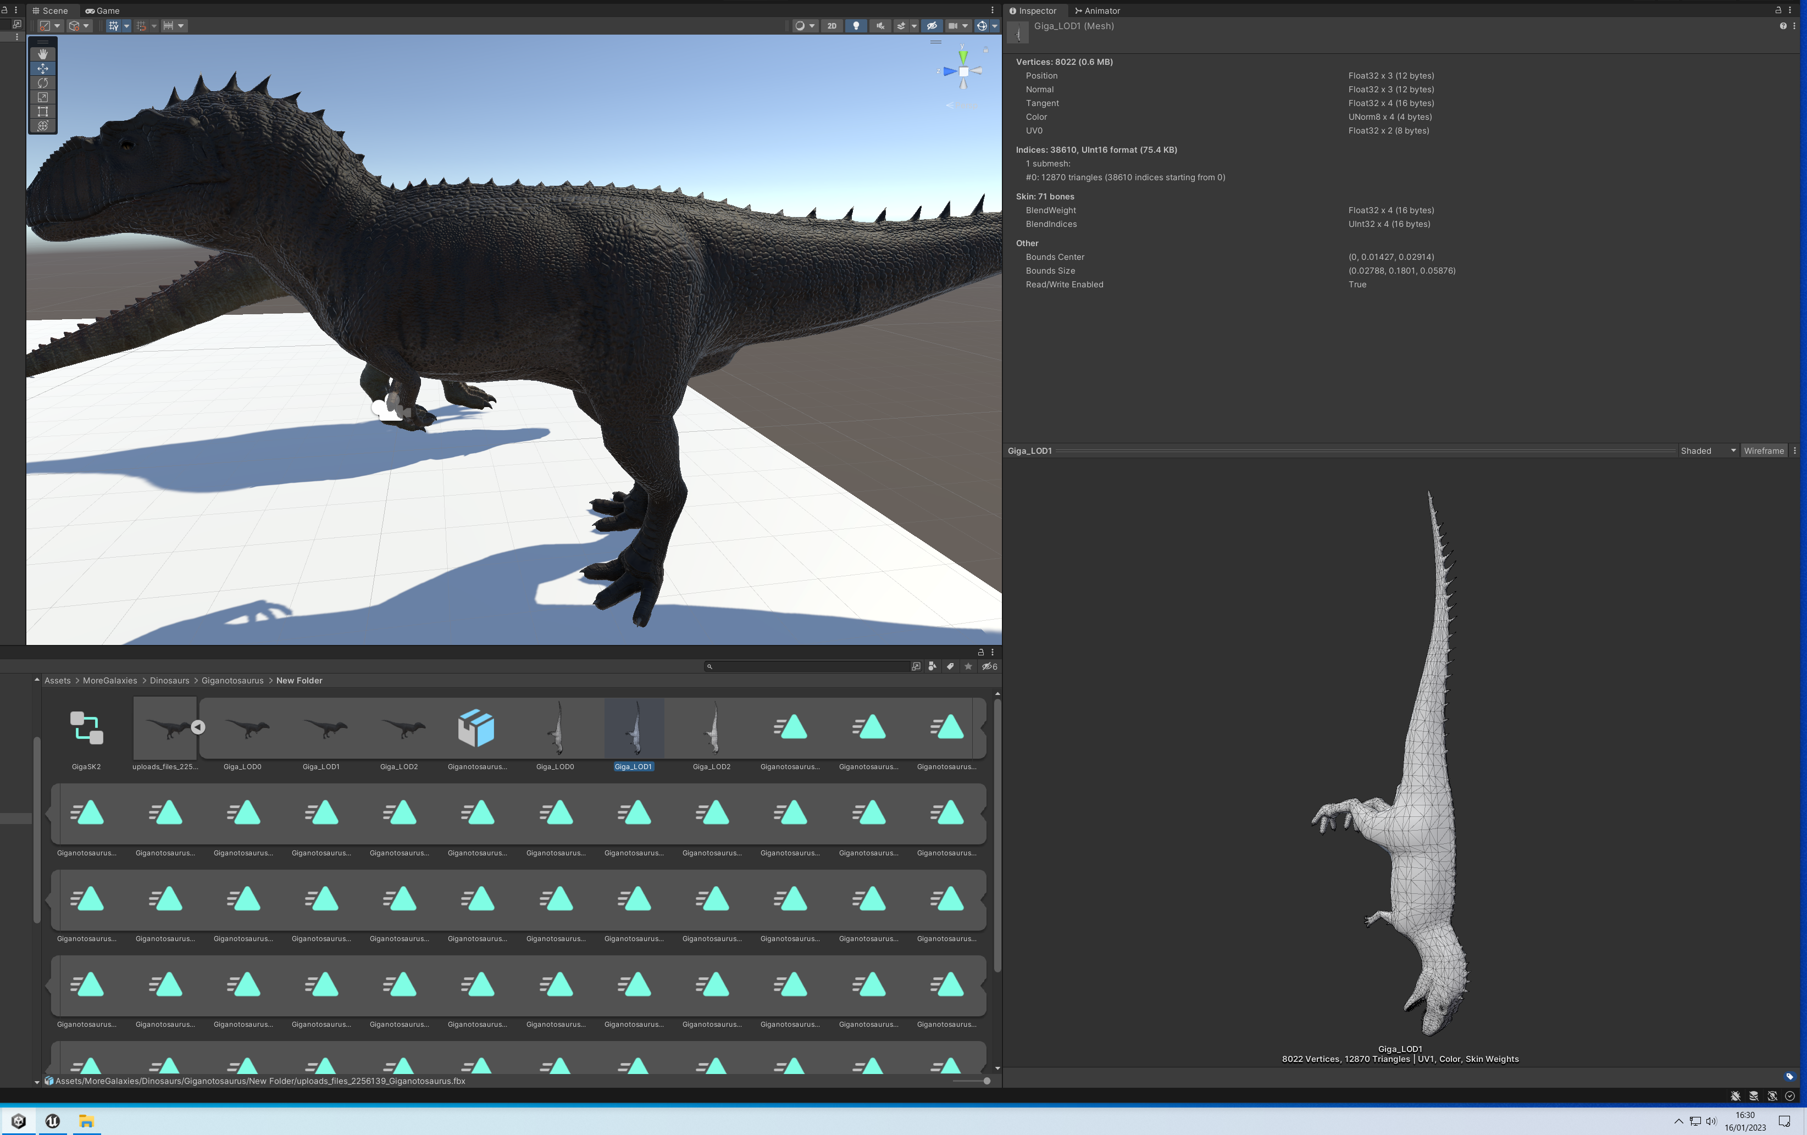Open the Shaded preview mode dropdown
Viewport: 1807px width, 1135px height.
coord(1708,451)
